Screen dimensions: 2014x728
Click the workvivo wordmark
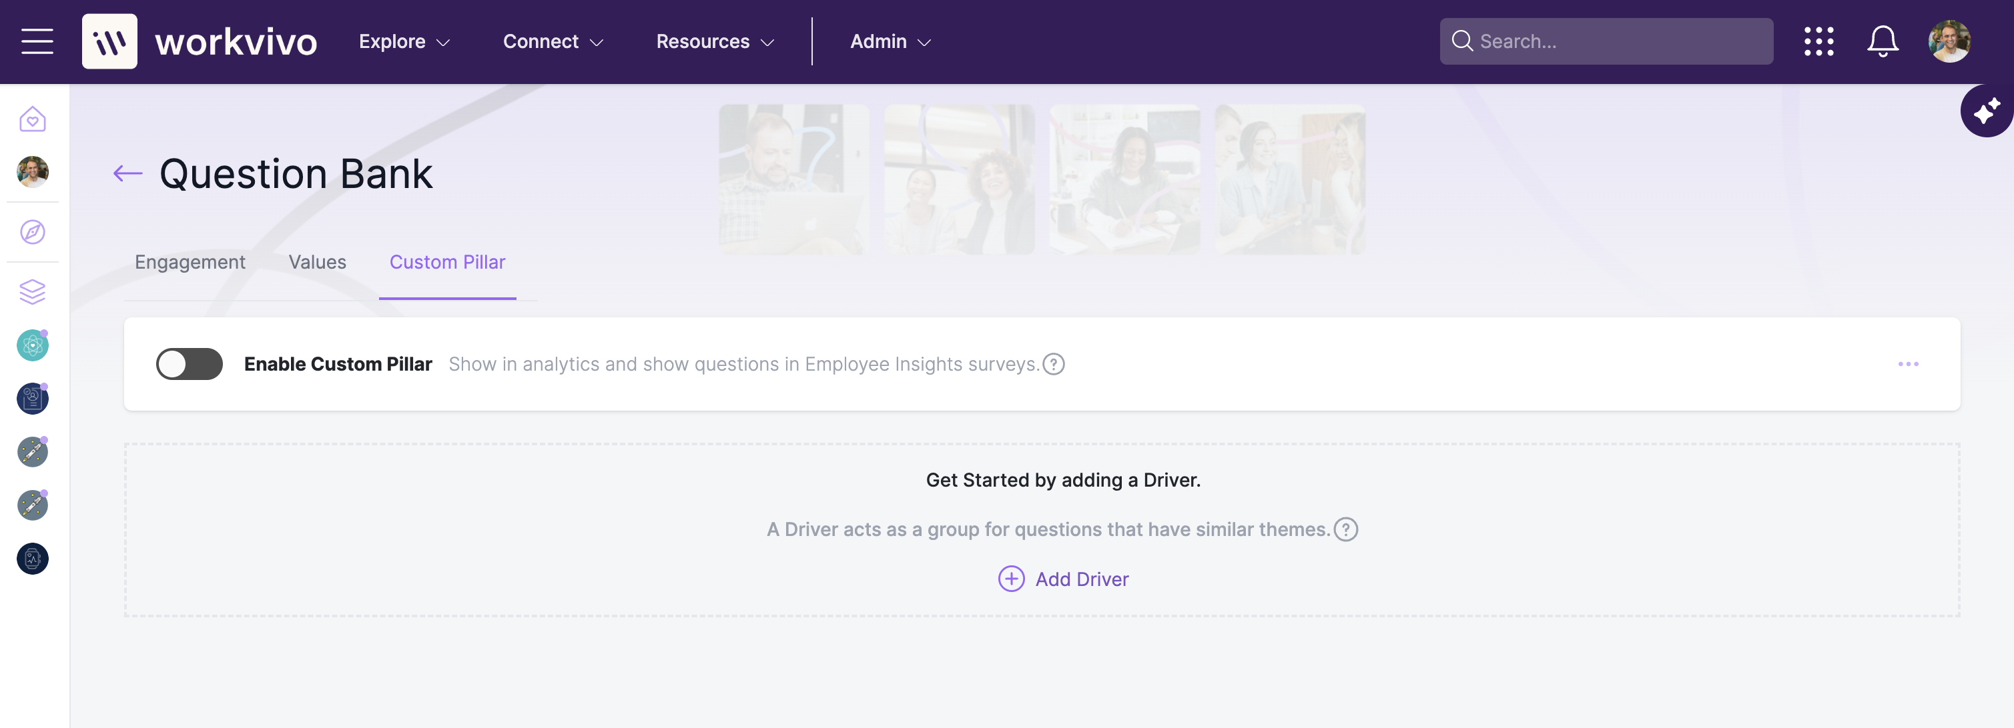point(236,41)
